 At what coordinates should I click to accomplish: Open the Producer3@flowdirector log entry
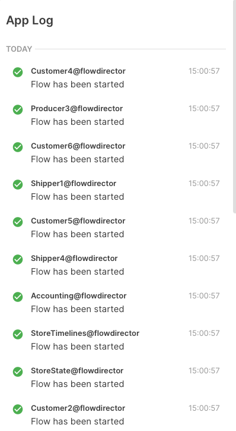point(76,108)
